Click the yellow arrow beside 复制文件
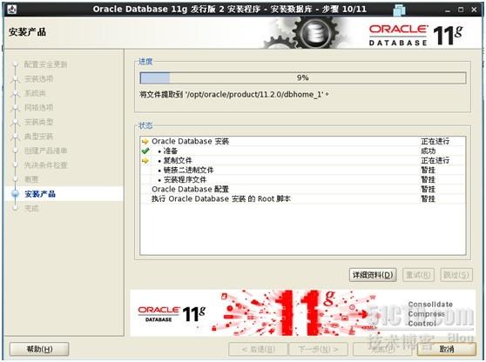 [145, 161]
